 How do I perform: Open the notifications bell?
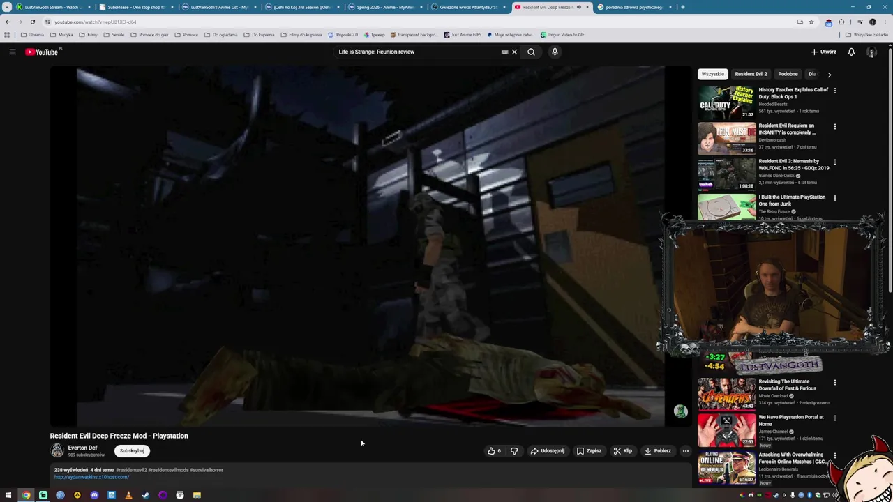click(x=851, y=52)
